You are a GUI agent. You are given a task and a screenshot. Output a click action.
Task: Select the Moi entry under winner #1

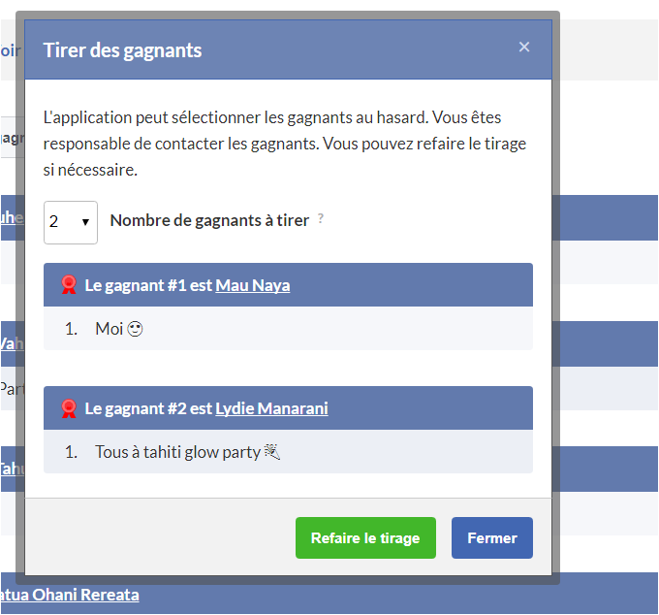click(109, 329)
